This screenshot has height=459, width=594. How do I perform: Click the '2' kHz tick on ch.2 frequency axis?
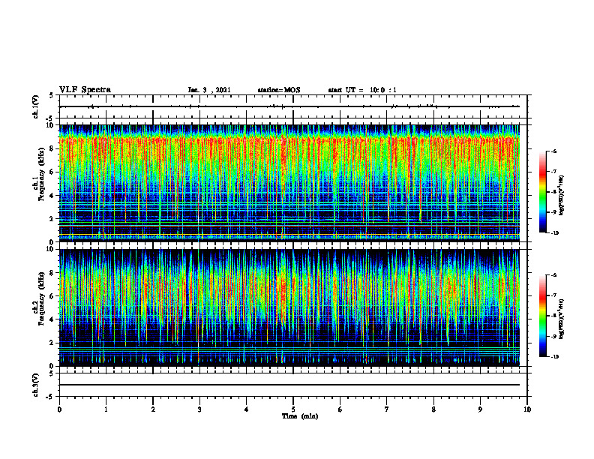52,343
